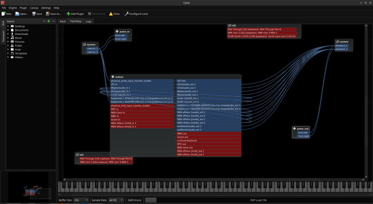This screenshot has width=373, height=204.
Task: Click the DSP Load progress bar
Action: tap(258, 200)
